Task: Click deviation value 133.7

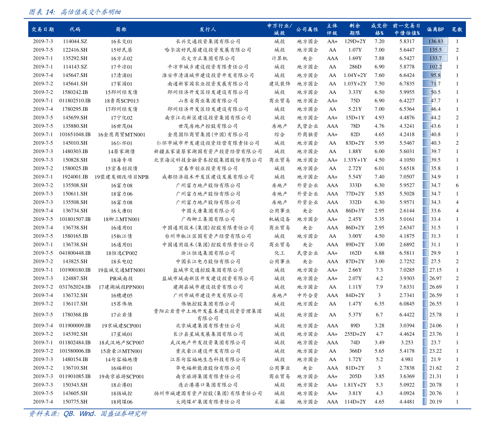Action: [435, 59]
